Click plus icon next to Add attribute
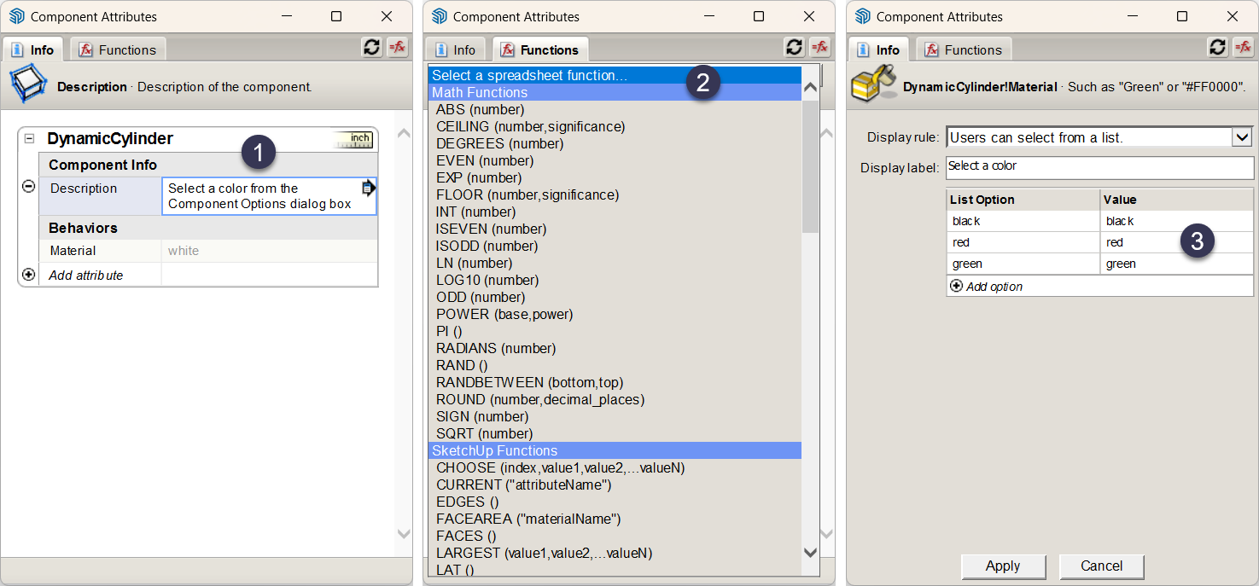 pyautogui.click(x=28, y=275)
